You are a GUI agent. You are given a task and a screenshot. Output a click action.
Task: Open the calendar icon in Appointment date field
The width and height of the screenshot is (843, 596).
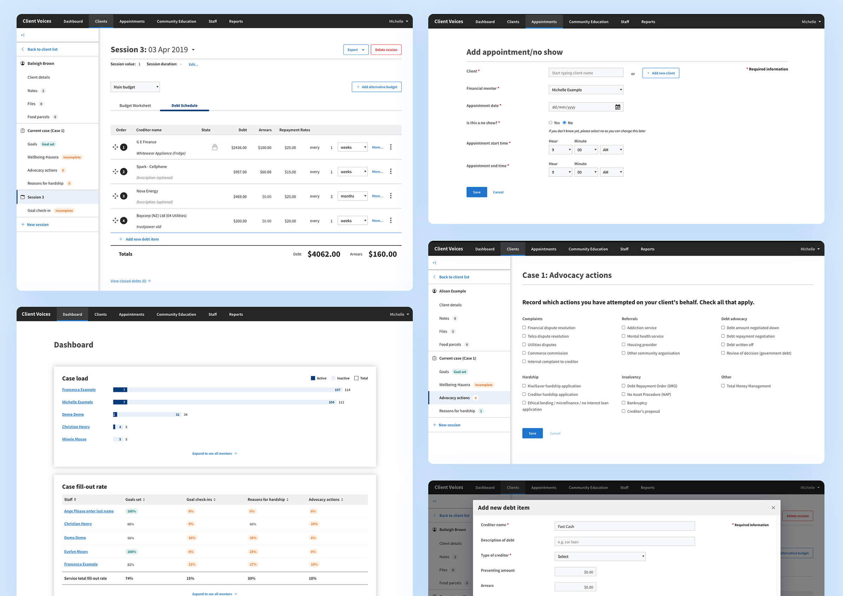tap(618, 106)
